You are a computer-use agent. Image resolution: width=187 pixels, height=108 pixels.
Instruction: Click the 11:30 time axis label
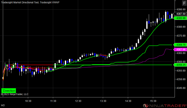coord(53,101)
